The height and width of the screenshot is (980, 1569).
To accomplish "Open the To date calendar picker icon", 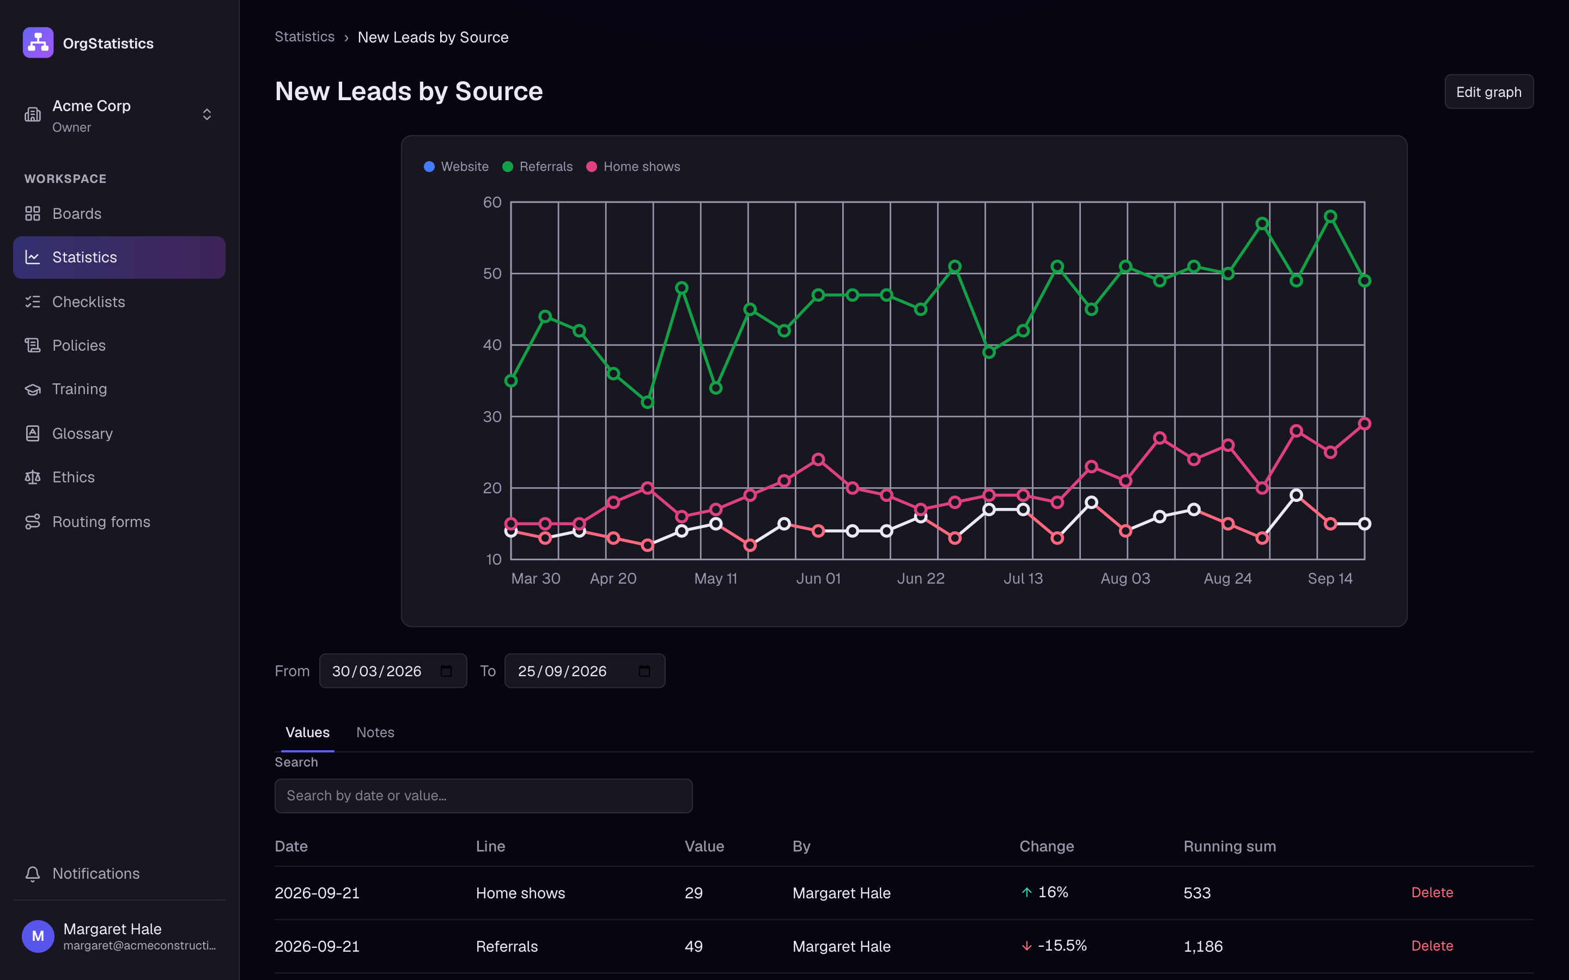I will [644, 671].
